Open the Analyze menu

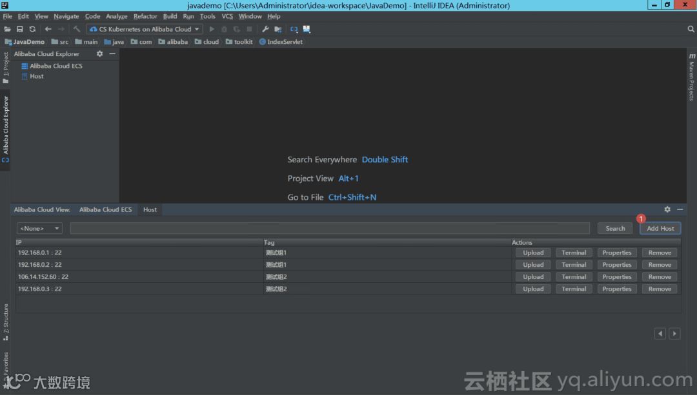point(116,16)
